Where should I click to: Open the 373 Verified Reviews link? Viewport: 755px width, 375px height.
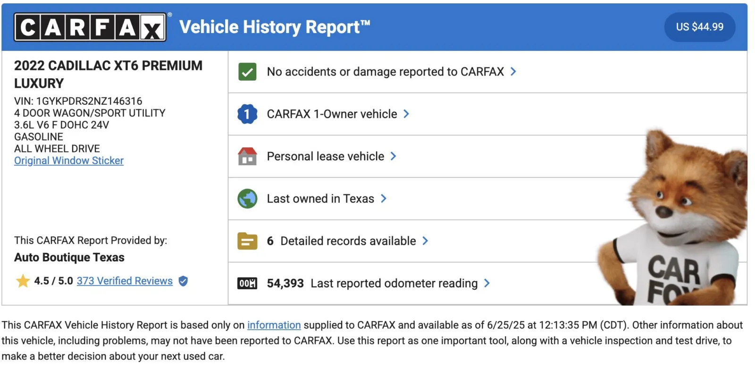125,281
